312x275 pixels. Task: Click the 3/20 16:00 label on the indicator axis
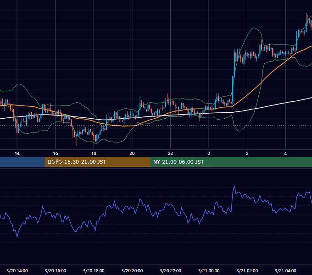click(56, 270)
